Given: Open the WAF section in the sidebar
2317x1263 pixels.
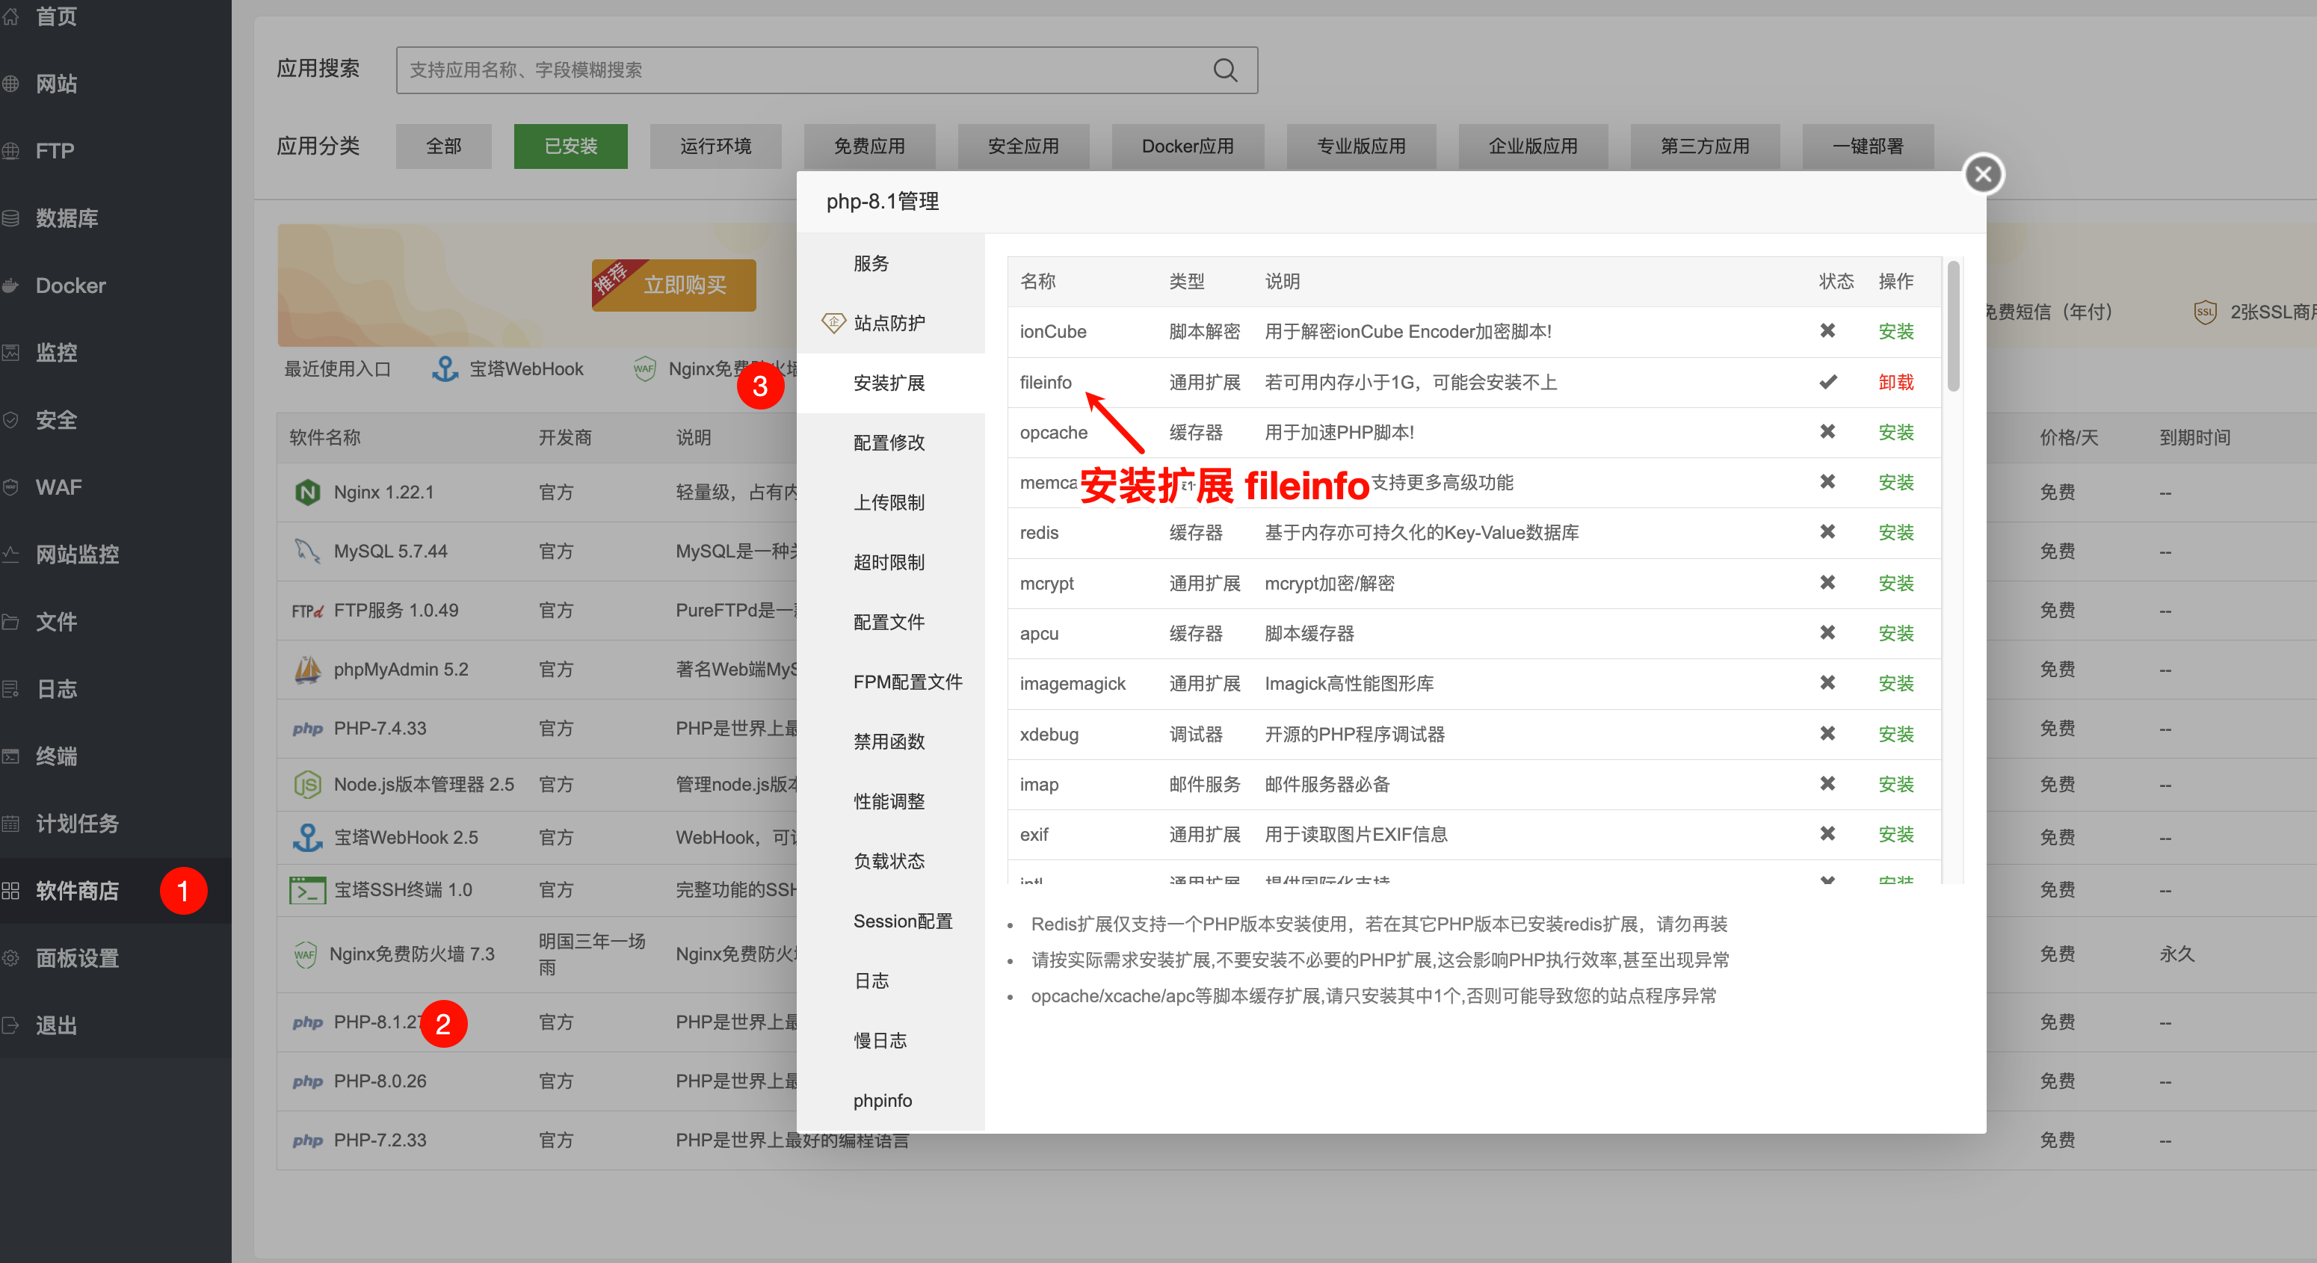Looking at the screenshot, I should [x=58, y=487].
